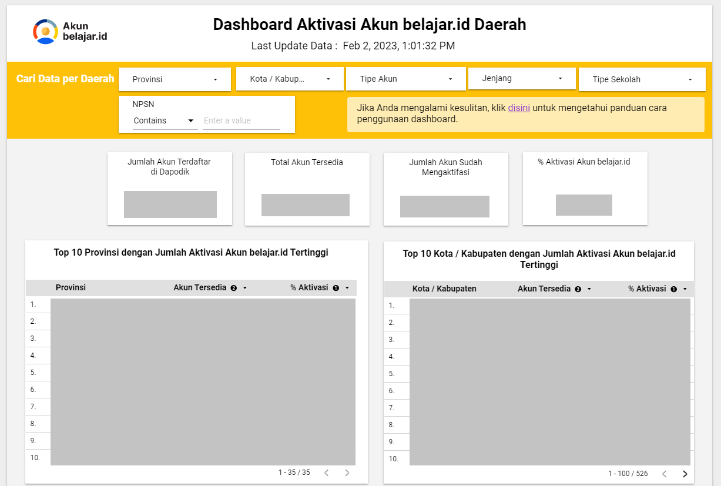Click the NPSN filter label

pos(143,104)
